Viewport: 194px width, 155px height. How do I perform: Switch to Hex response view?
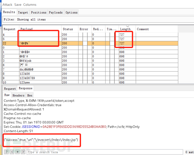tap(30, 96)
